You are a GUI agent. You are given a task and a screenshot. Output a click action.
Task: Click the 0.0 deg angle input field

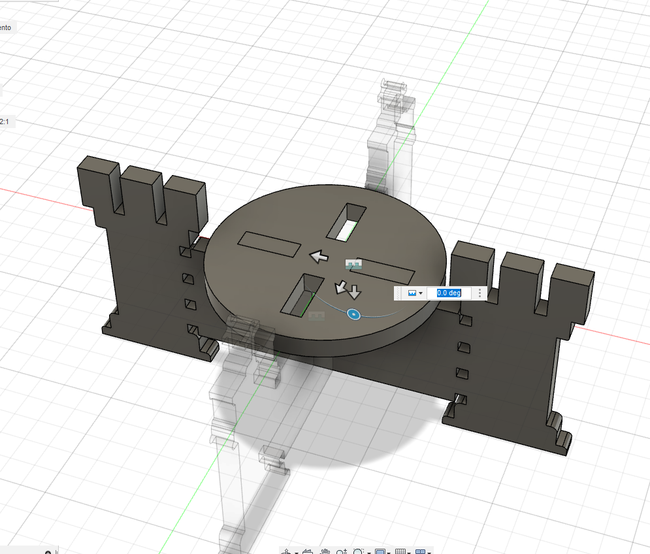[x=449, y=293]
